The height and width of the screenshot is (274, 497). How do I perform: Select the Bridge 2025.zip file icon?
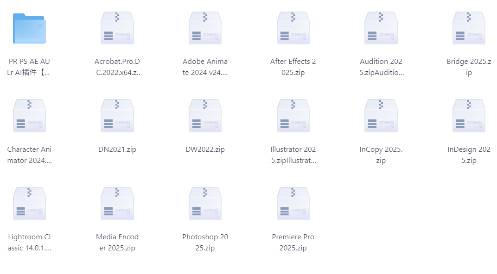click(469, 28)
